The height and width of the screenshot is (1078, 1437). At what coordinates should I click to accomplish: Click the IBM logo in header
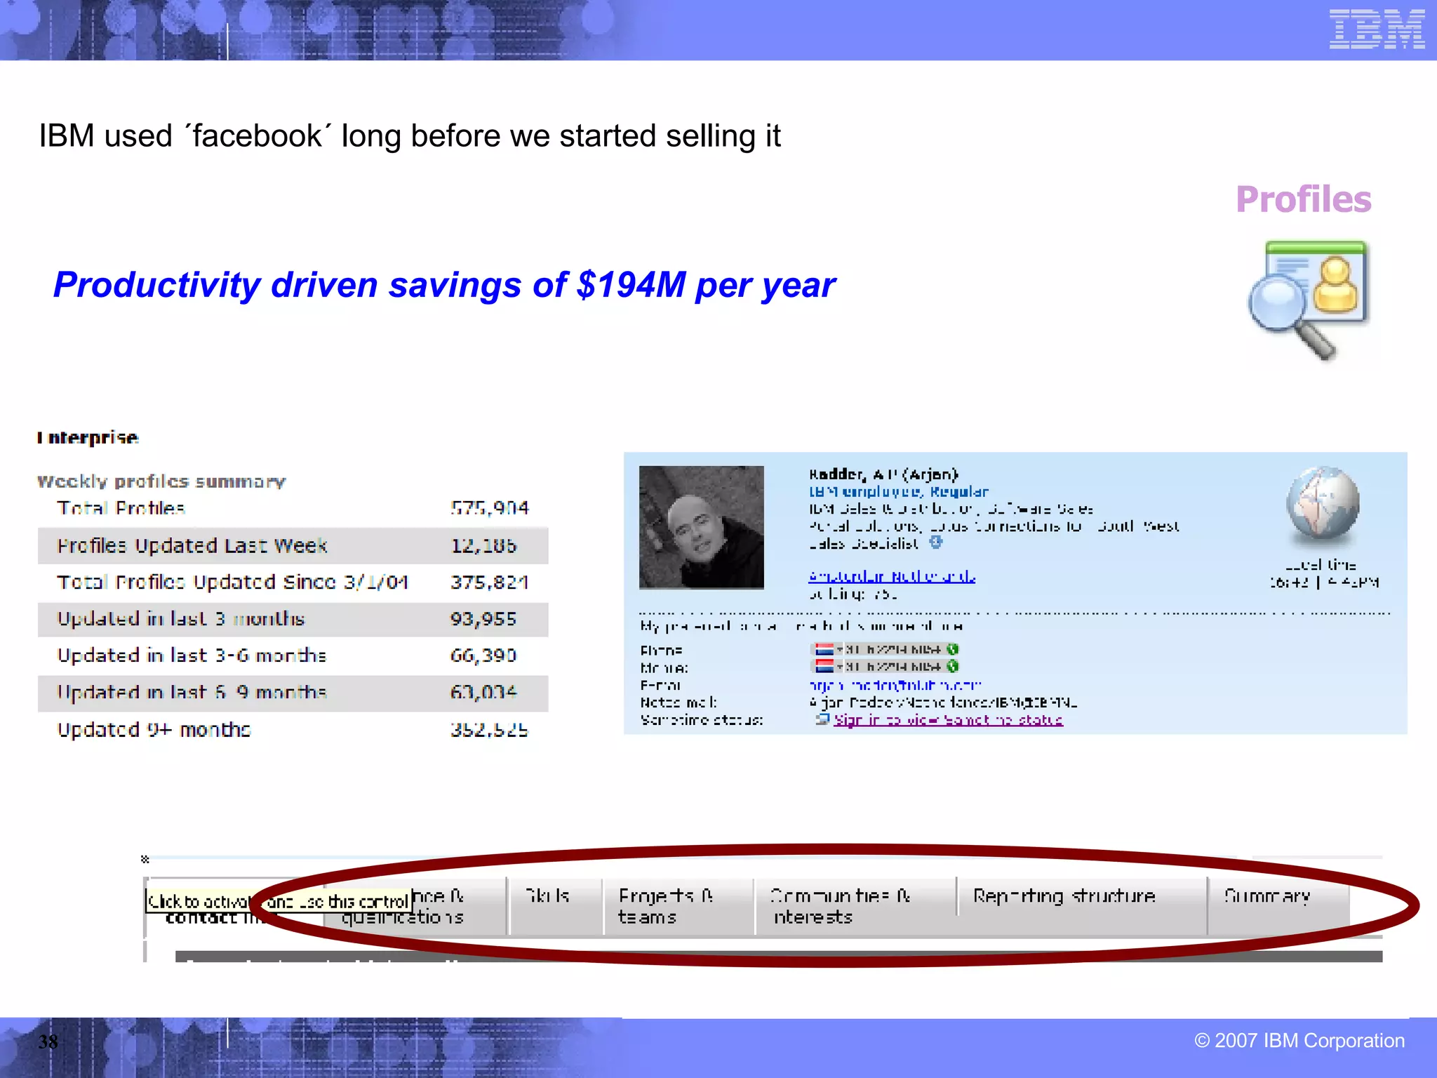tap(1376, 29)
